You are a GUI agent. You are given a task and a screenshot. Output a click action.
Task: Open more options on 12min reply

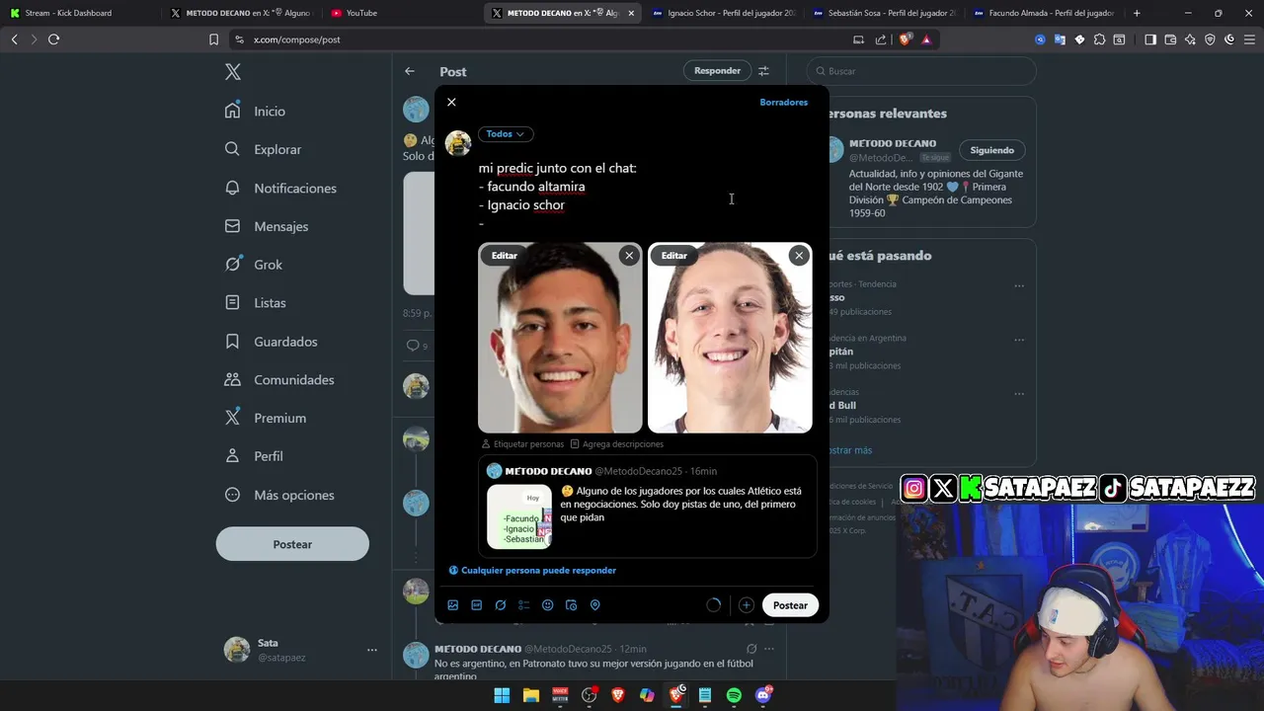point(769,649)
